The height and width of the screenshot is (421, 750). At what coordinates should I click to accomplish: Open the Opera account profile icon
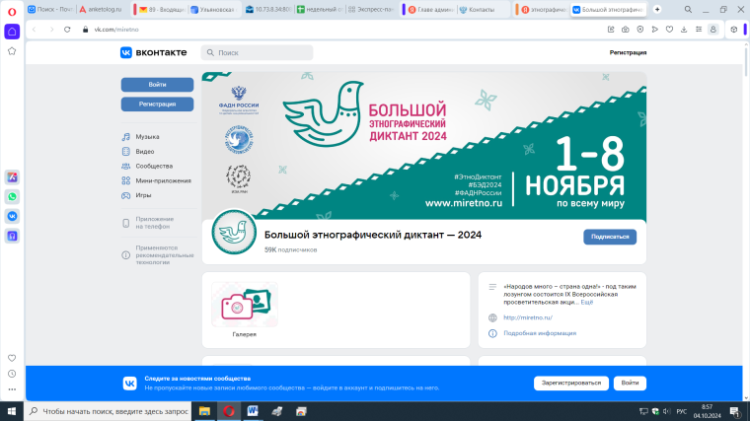pyautogui.click(x=713, y=30)
